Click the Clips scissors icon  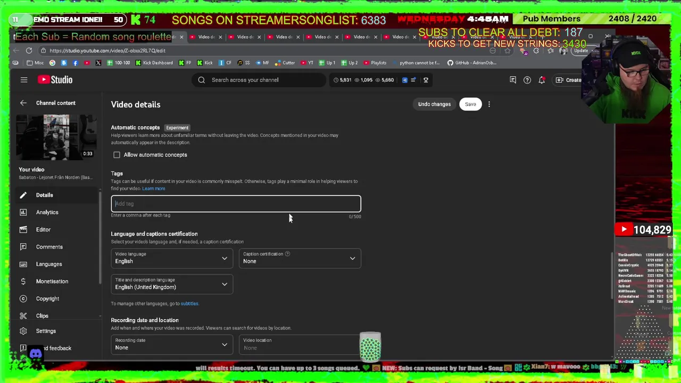pos(23,316)
